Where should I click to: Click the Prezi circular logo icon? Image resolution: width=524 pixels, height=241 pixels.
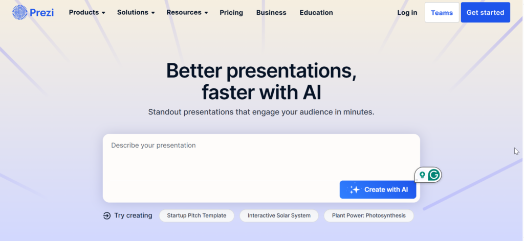click(x=20, y=12)
